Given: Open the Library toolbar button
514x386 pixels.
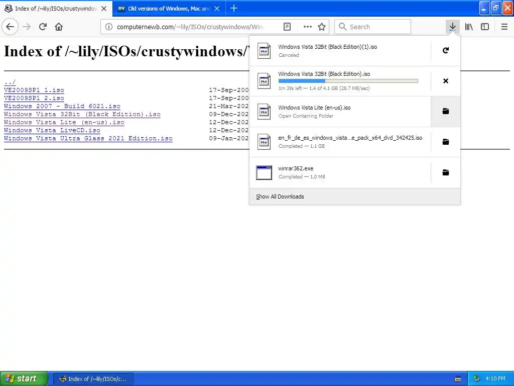Looking at the screenshot, I should click(x=469, y=27).
